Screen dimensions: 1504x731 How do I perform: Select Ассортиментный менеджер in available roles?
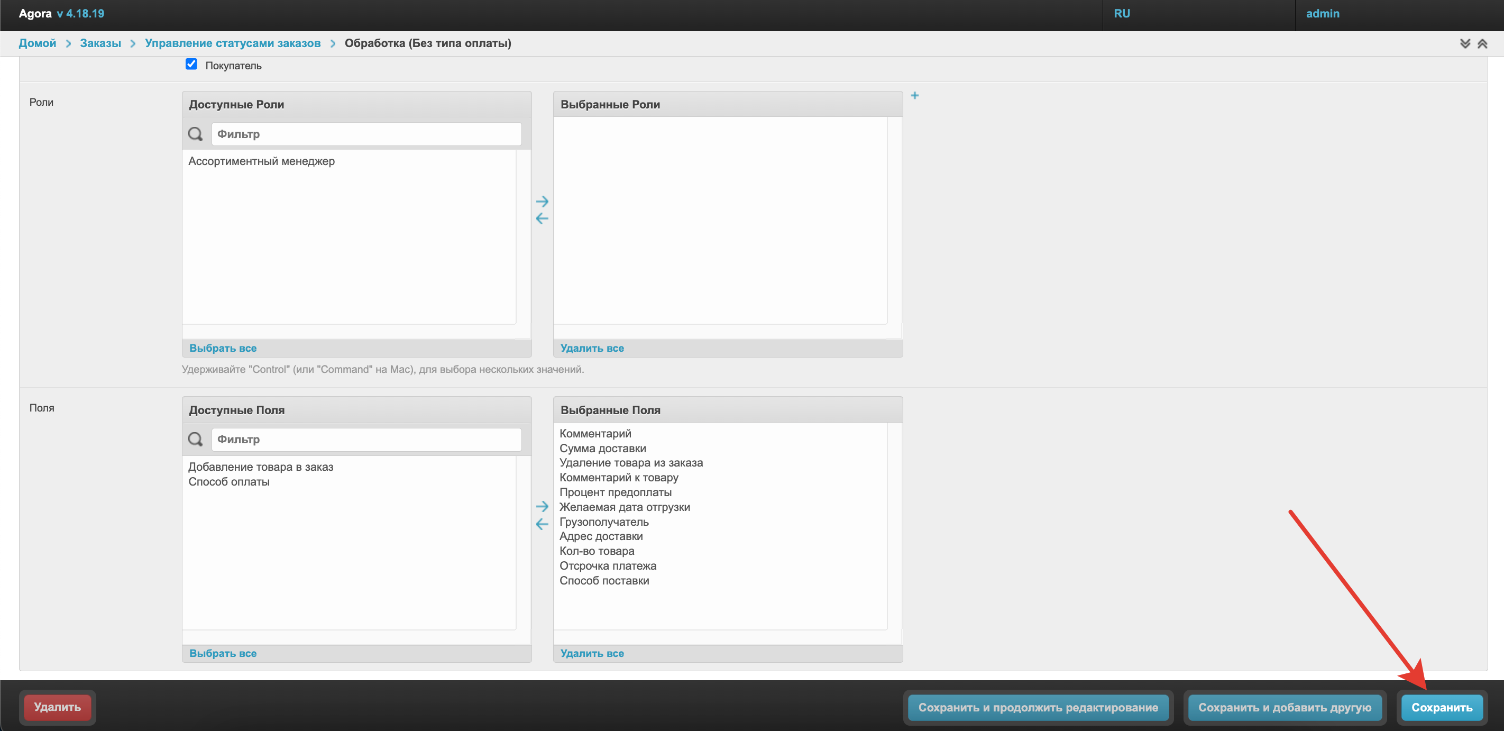(261, 161)
